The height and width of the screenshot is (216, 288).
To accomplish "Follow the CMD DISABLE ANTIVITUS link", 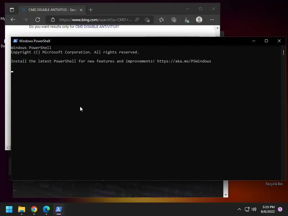I will [x=96, y=27].
